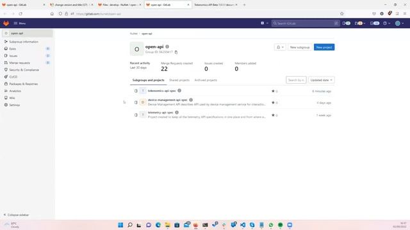This screenshot has height=230, width=410.
Task: Click the Merge requests sidebar icon
Action: coord(6,63)
